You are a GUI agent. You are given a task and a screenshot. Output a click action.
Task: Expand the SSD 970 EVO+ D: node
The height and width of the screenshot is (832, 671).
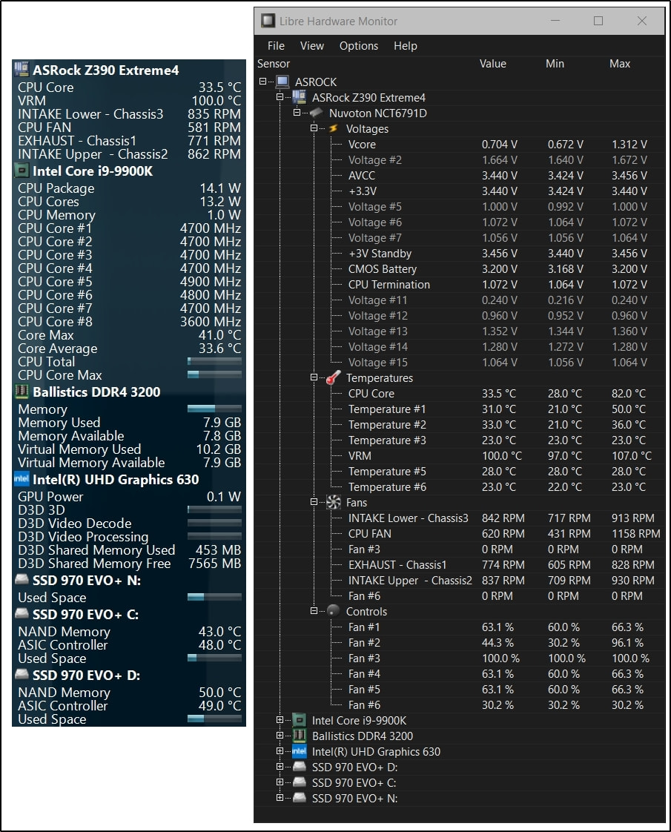[280, 767]
